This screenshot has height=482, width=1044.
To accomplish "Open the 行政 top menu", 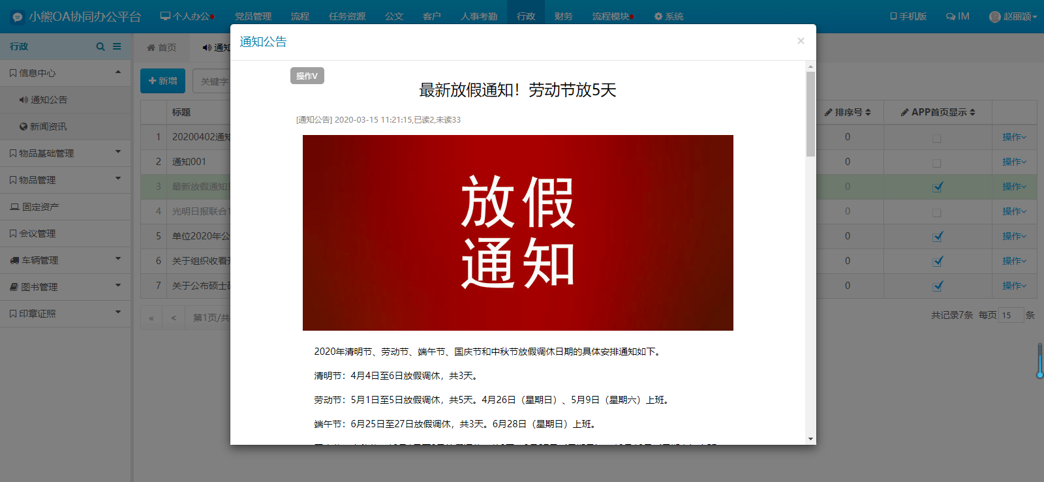I will [526, 16].
